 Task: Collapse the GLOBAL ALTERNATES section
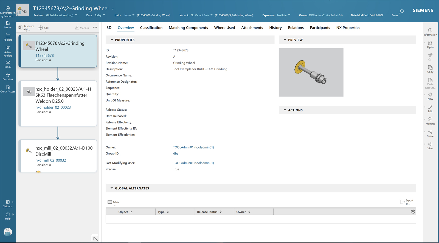[x=112, y=188]
